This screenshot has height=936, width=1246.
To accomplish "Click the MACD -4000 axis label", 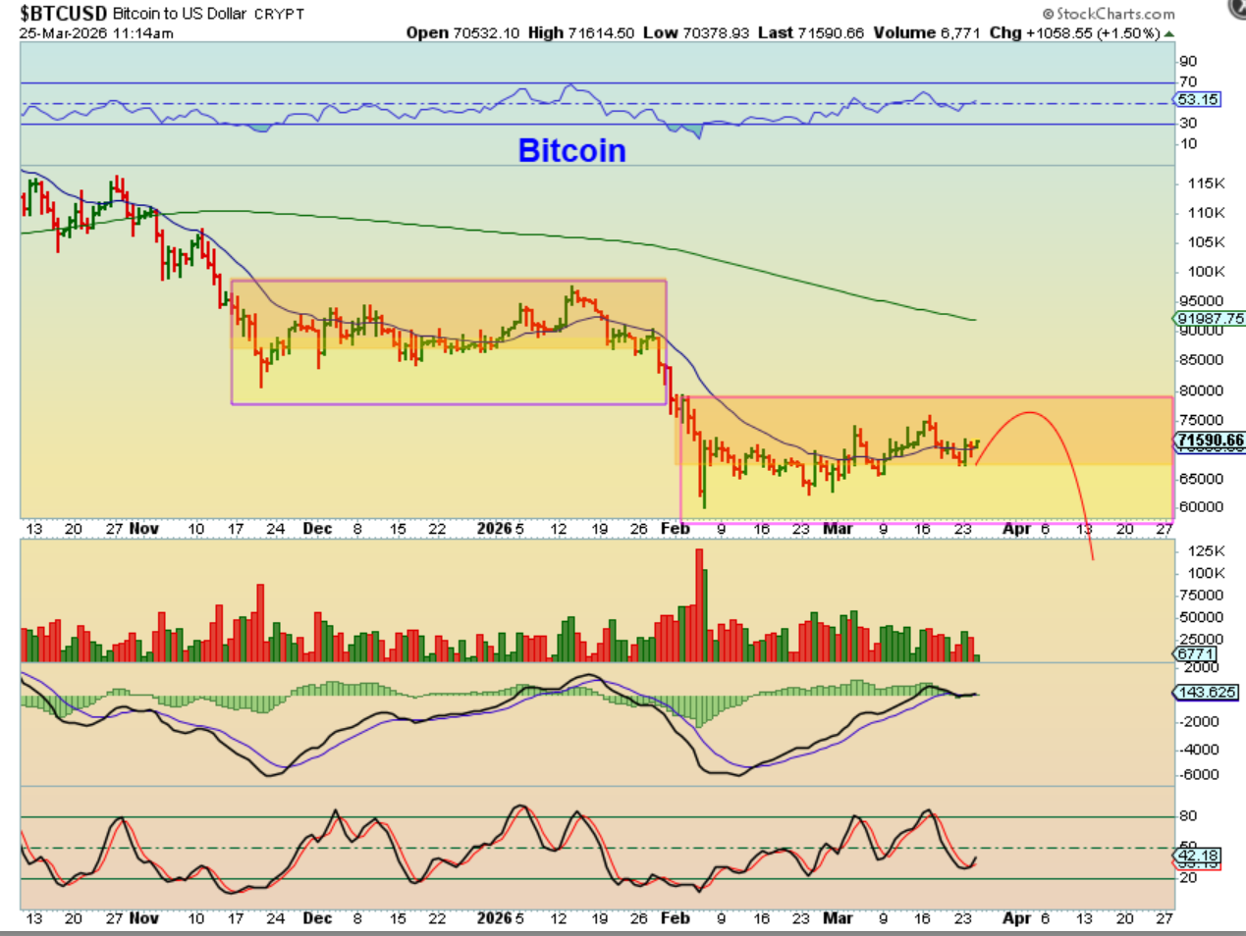I will click(1201, 749).
